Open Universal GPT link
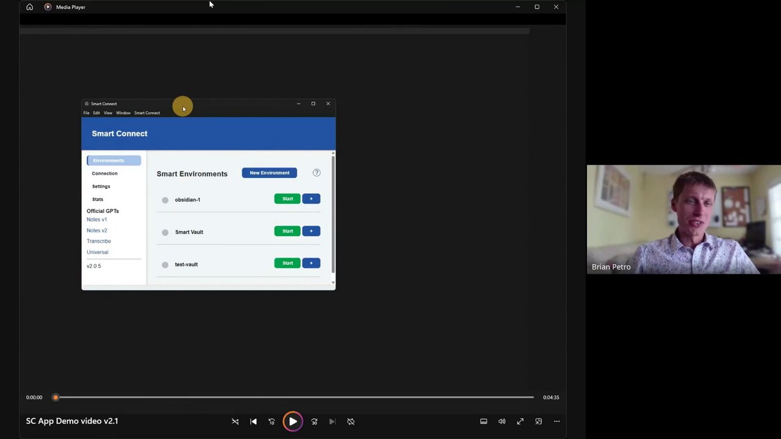The height and width of the screenshot is (439, 781). [97, 252]
